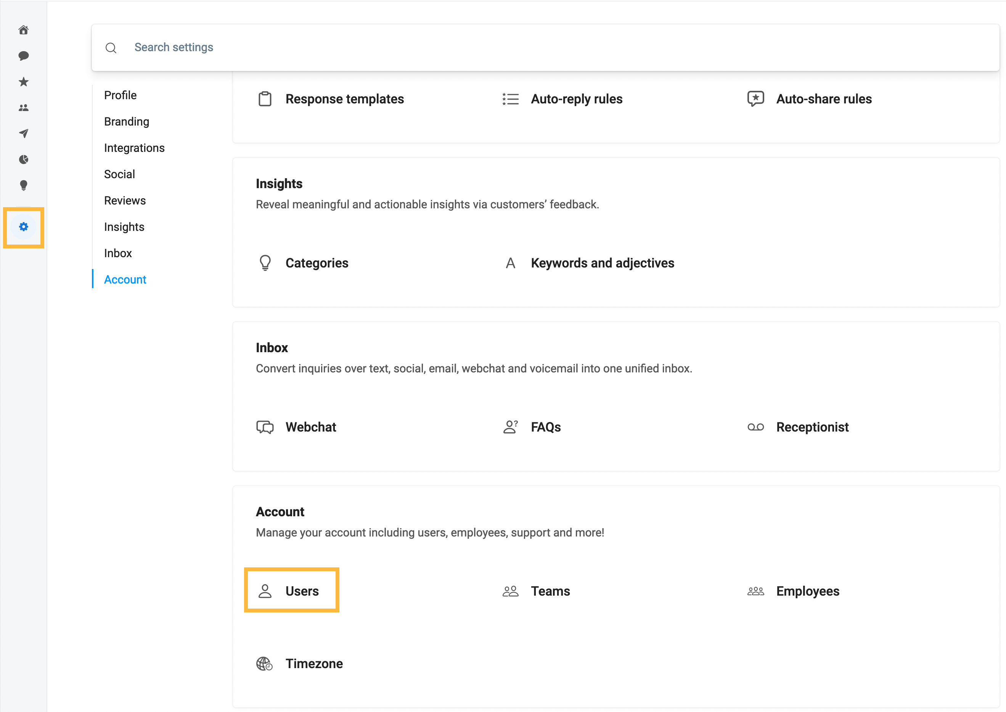
Task: Click the Teams two-people icon
Action: 511,591
